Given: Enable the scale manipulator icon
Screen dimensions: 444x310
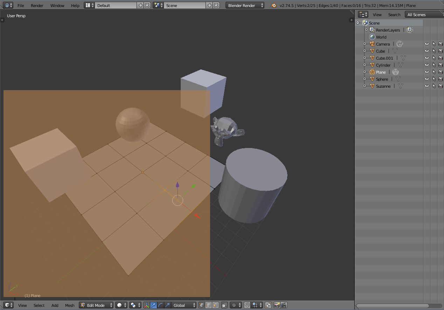Looking at the screenshot, I should pyautogui.click(x=167, y=305).
